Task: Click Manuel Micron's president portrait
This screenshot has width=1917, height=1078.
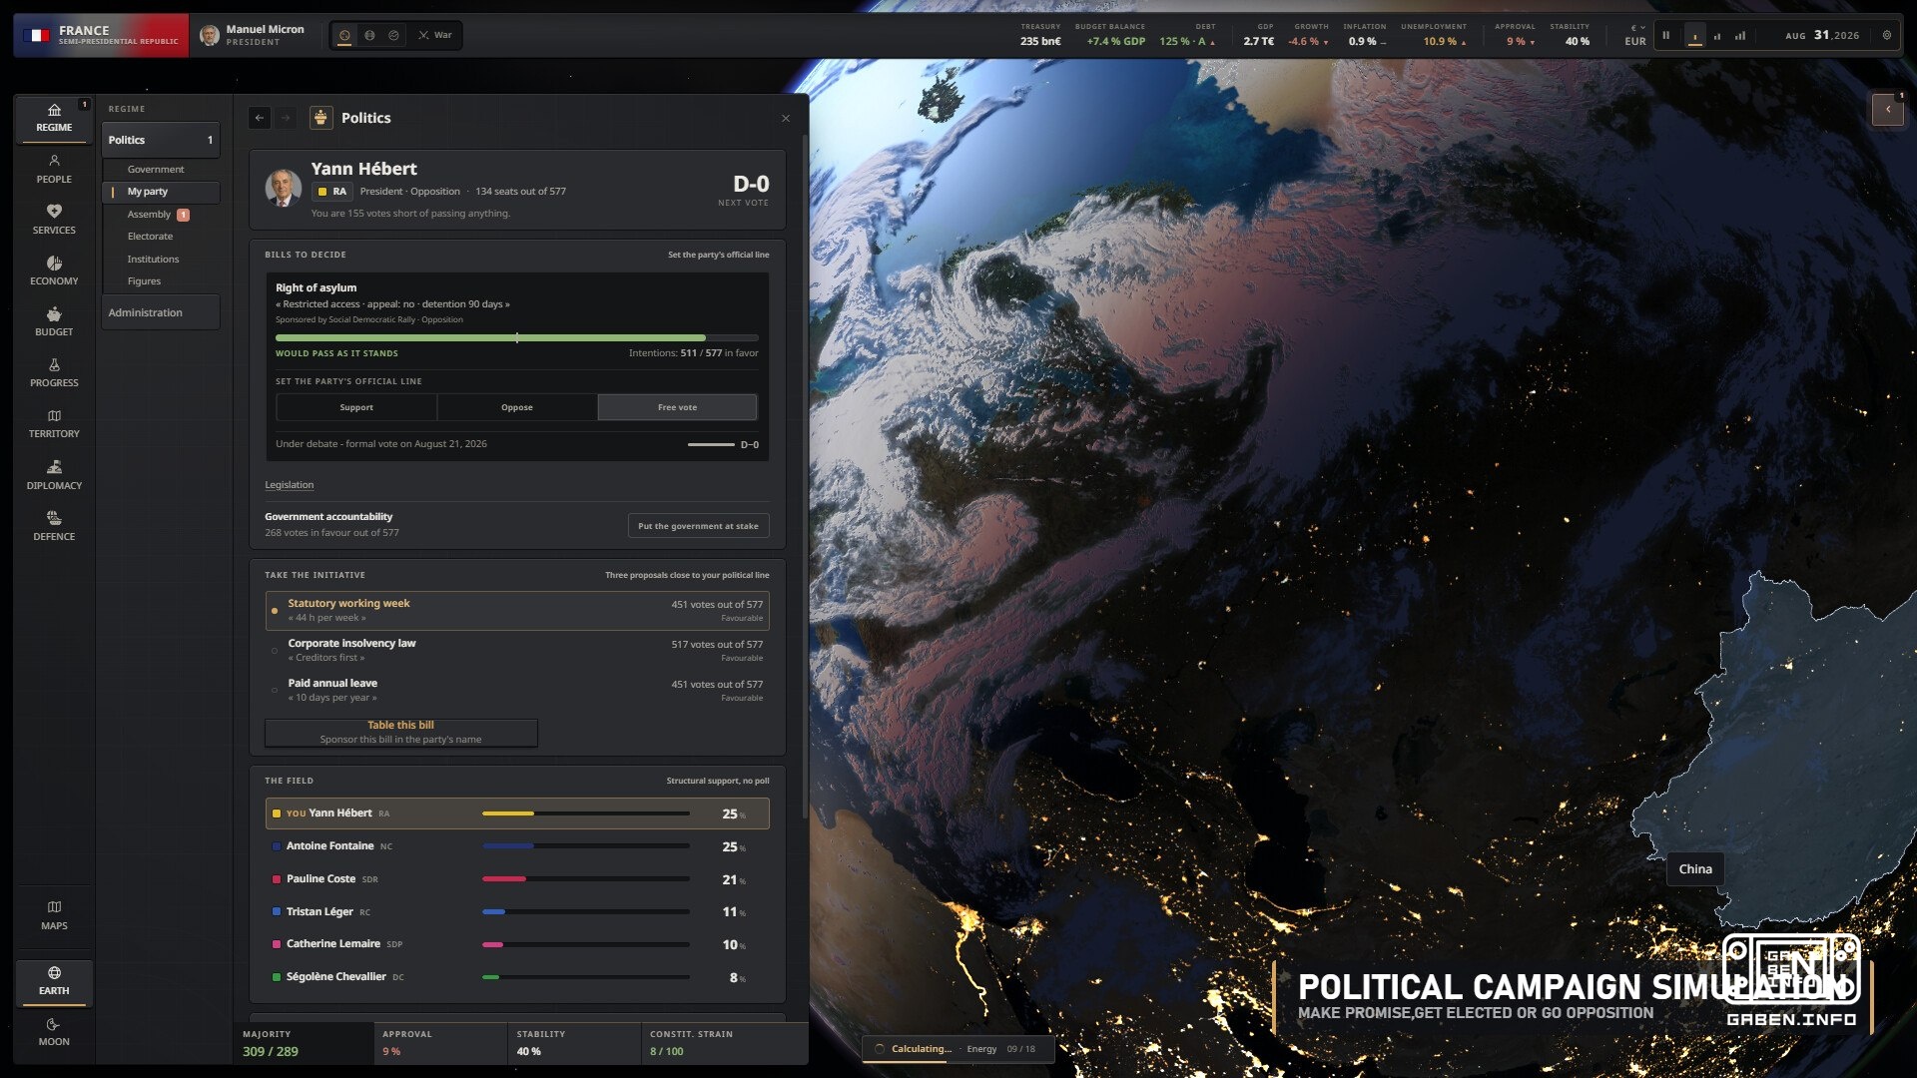Action: pos(210,36)
